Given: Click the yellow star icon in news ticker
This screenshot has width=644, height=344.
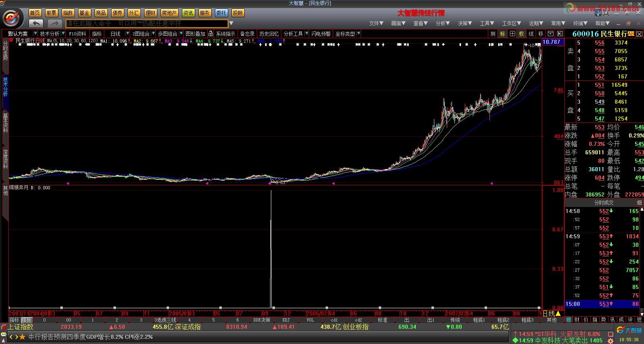Looking at the screenshot, I should pyautogui.click(x=22, y=337).
